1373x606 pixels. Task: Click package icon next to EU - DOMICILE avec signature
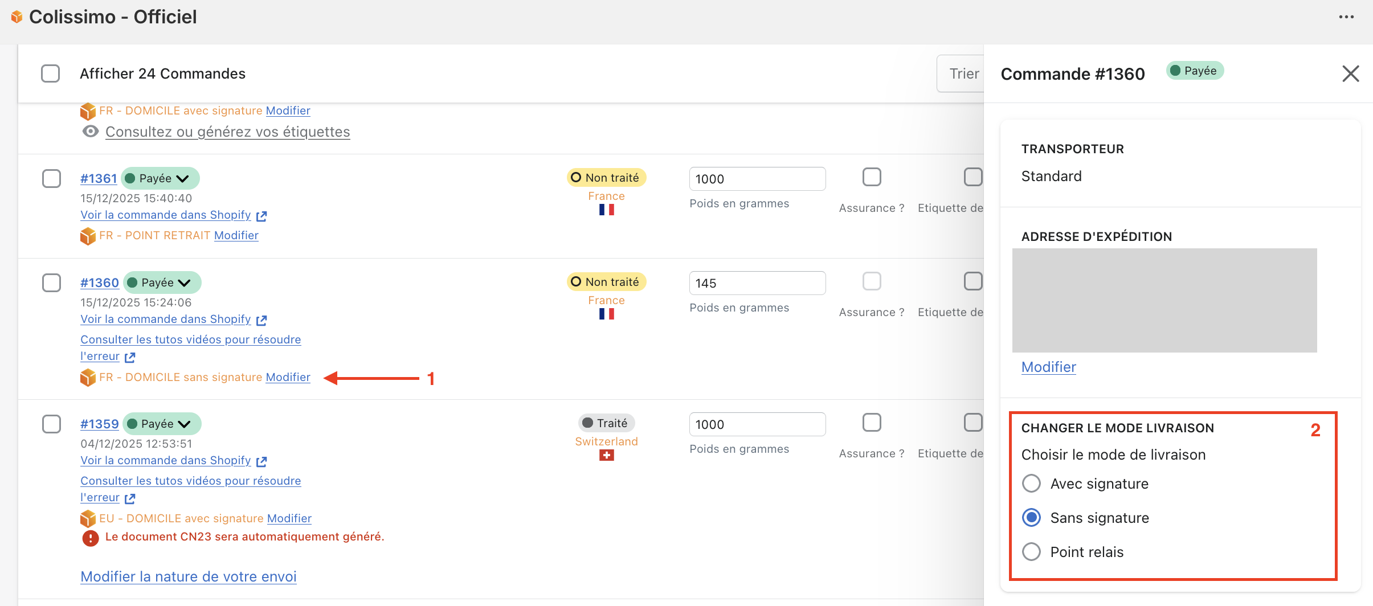pos(88,519)
